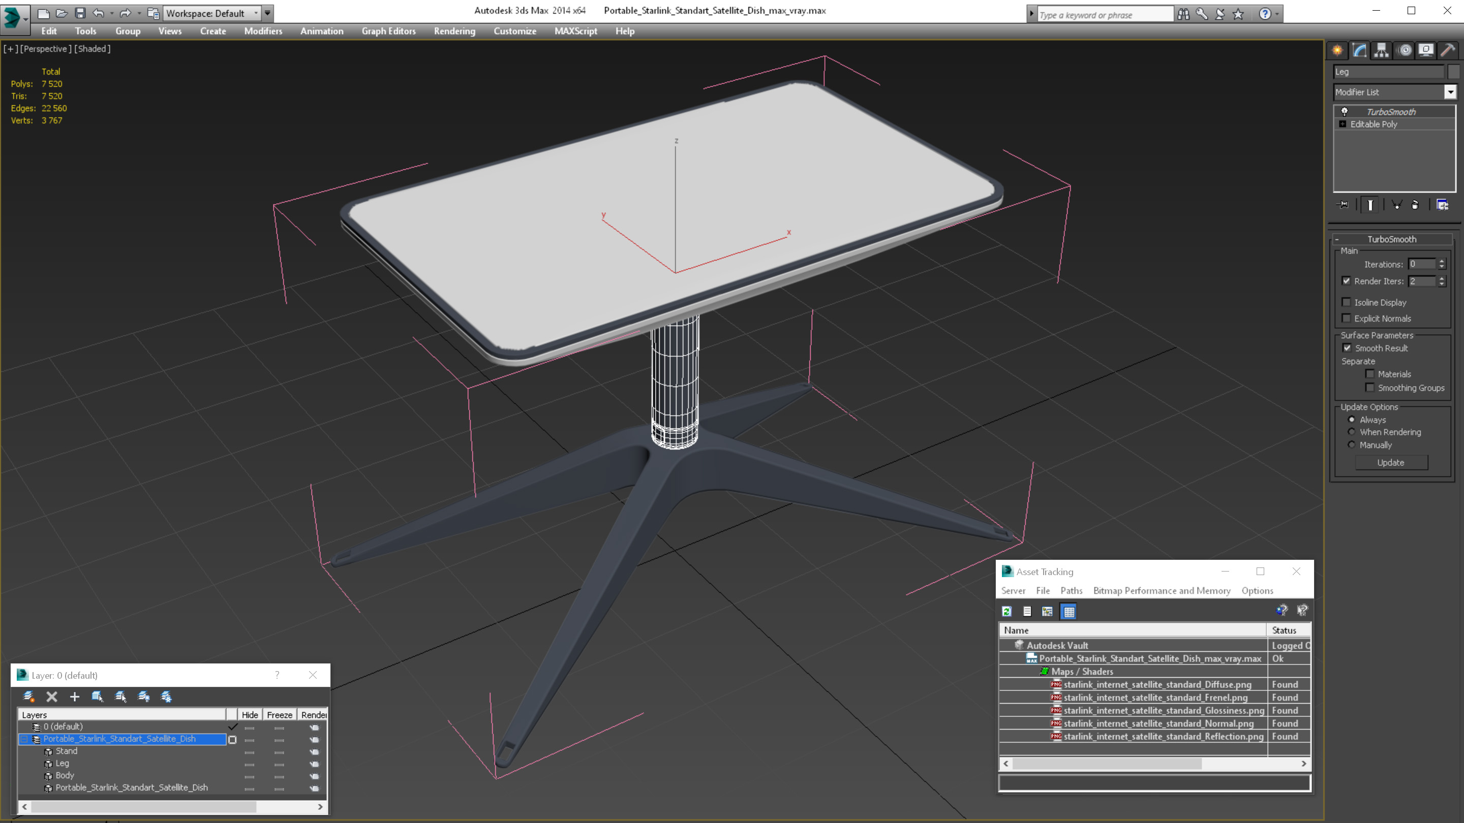Toggle Smooth Result checkbox
Image resolution: width=1464 pixels, height=823 pixels.
(1347, 348)
